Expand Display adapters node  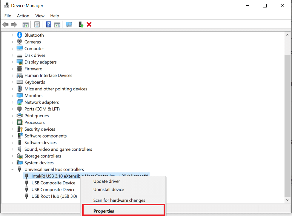click(13, 62)
